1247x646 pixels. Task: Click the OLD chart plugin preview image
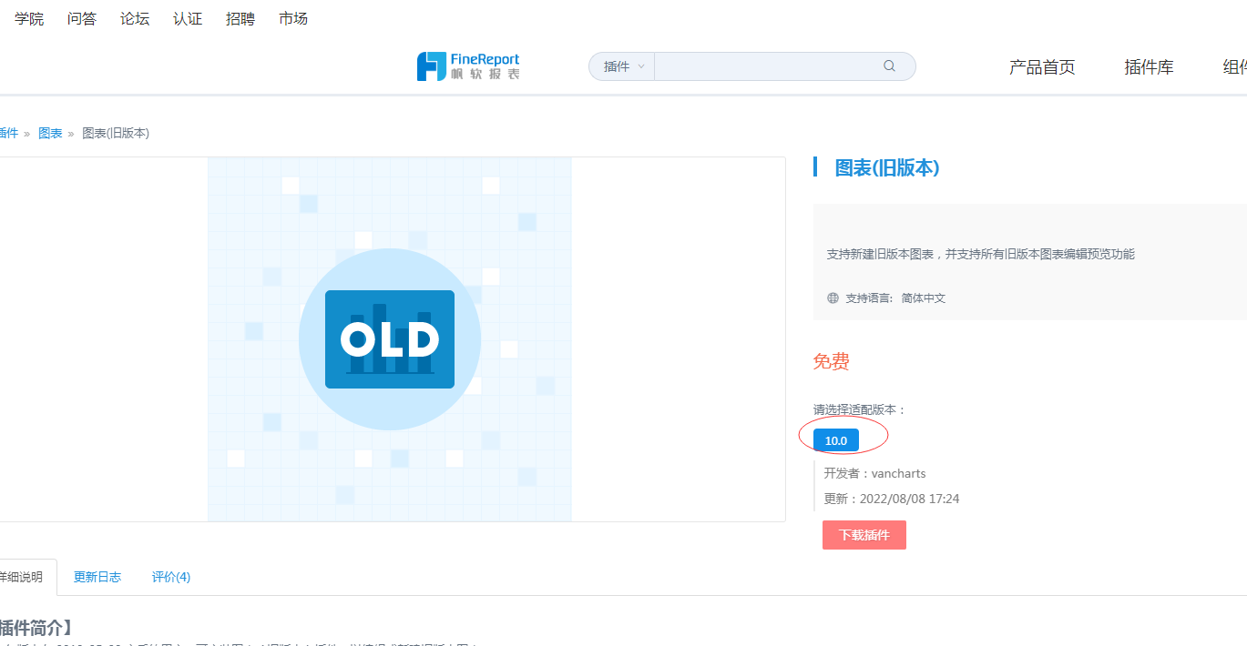click(390, 339)
